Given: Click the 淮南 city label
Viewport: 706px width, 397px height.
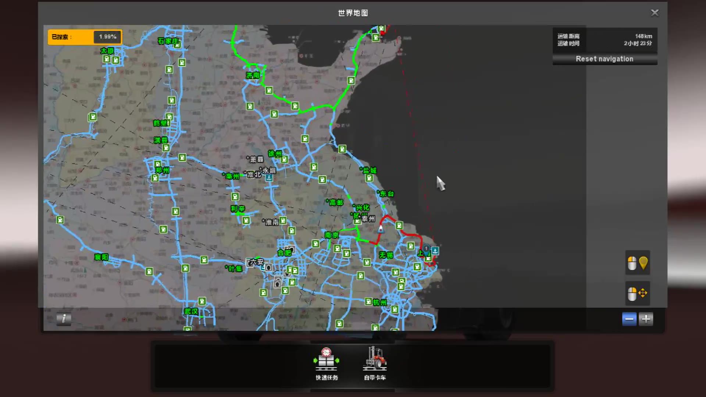Looking at the screenshot, I should point(271,222).
